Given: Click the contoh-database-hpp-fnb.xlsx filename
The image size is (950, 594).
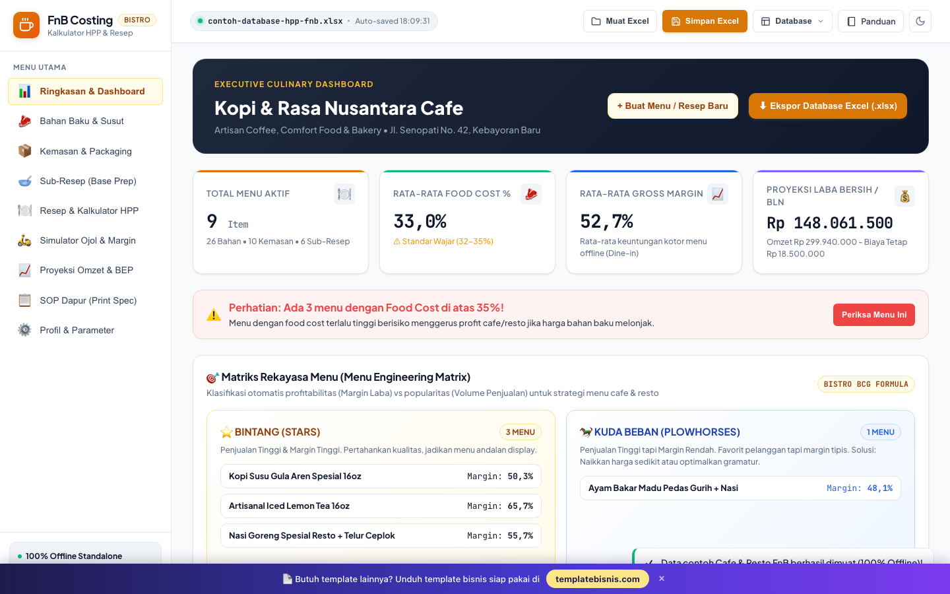Looking at the screenshot, I should [x=275, y=21].
